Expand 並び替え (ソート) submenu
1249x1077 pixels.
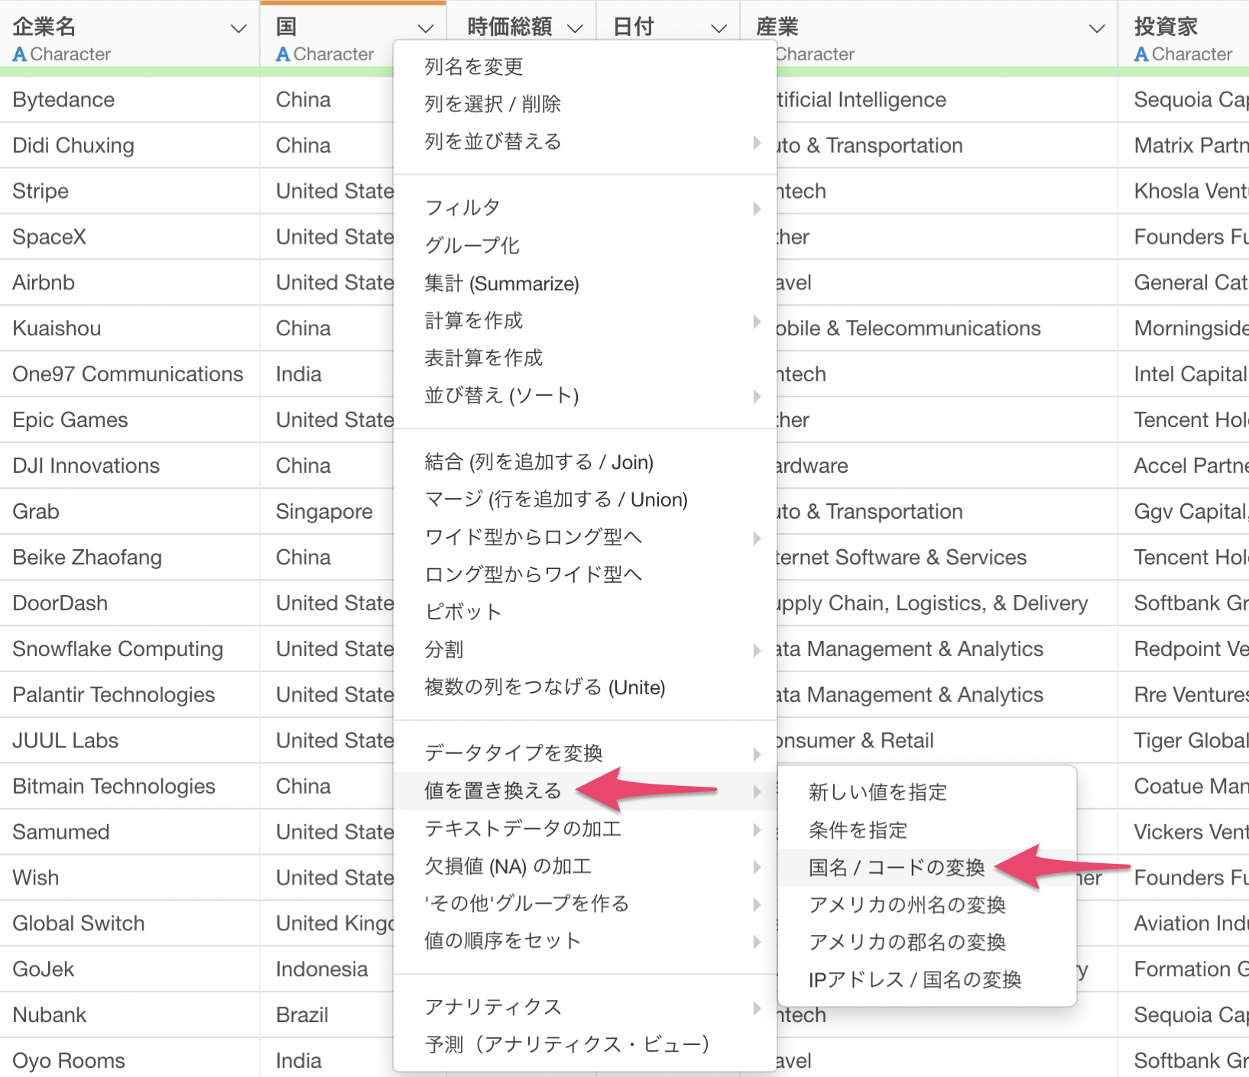(x=585, y=396)
